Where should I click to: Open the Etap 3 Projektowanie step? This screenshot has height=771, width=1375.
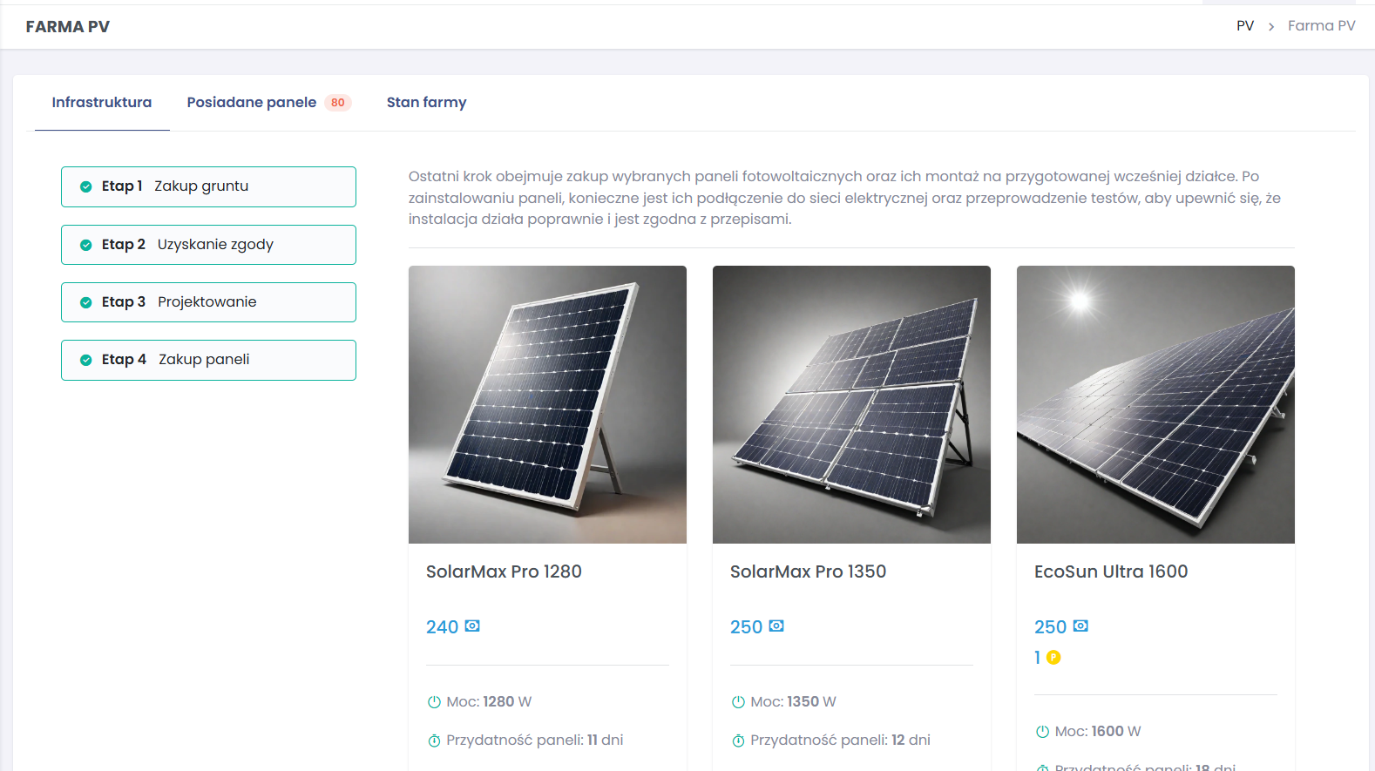point(208,302)
